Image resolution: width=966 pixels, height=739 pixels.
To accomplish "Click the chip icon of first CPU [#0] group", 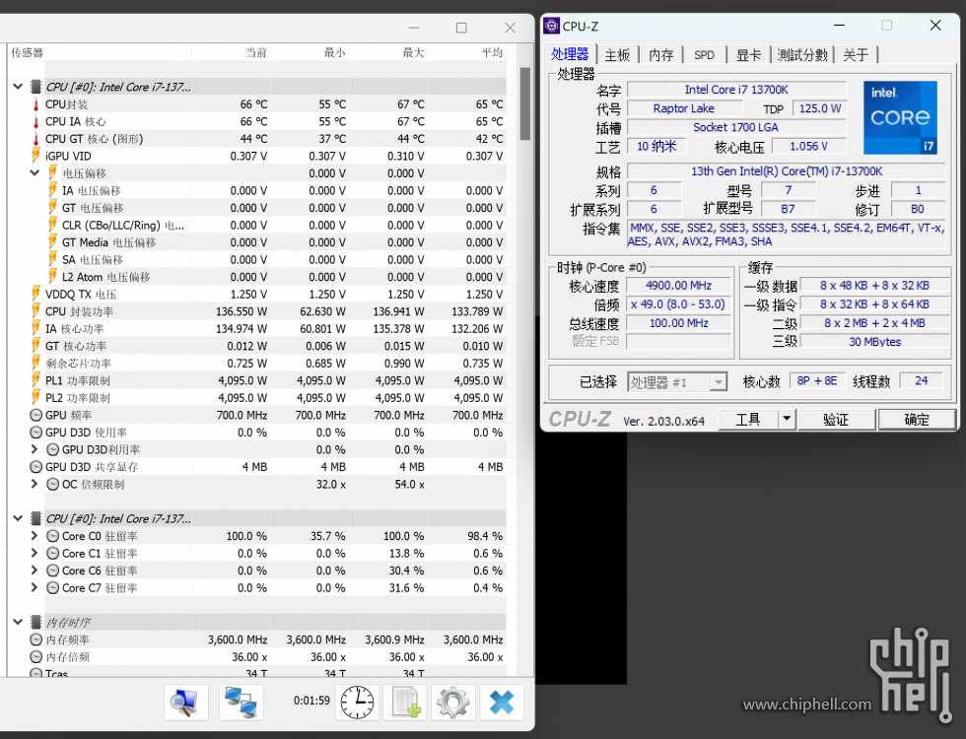I will 36,87.
